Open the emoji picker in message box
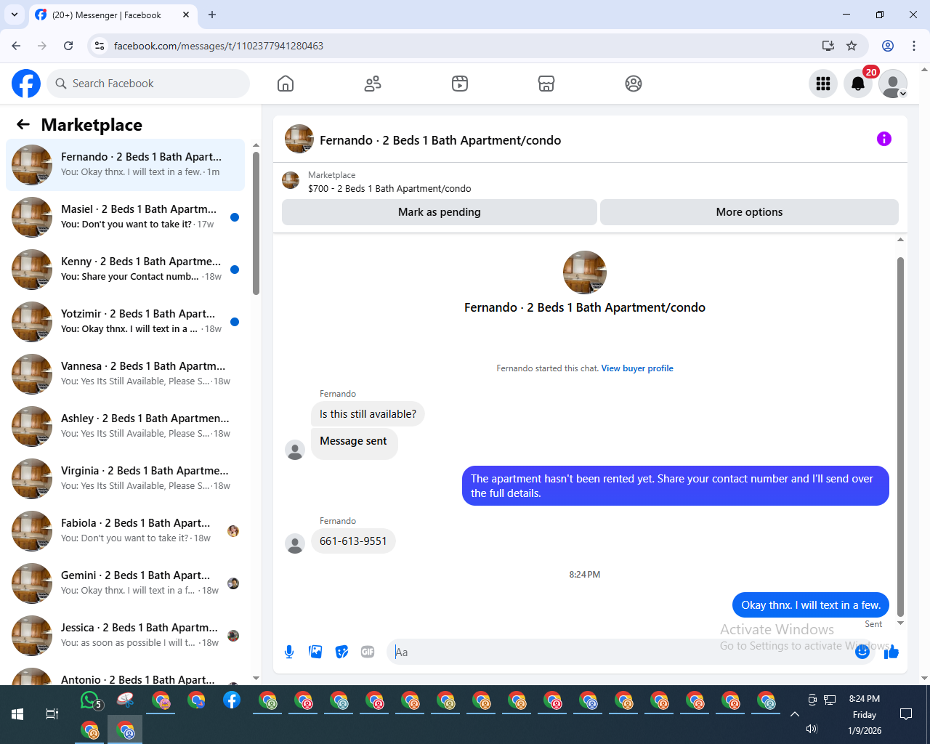930x744 pixels. (862, 652)
